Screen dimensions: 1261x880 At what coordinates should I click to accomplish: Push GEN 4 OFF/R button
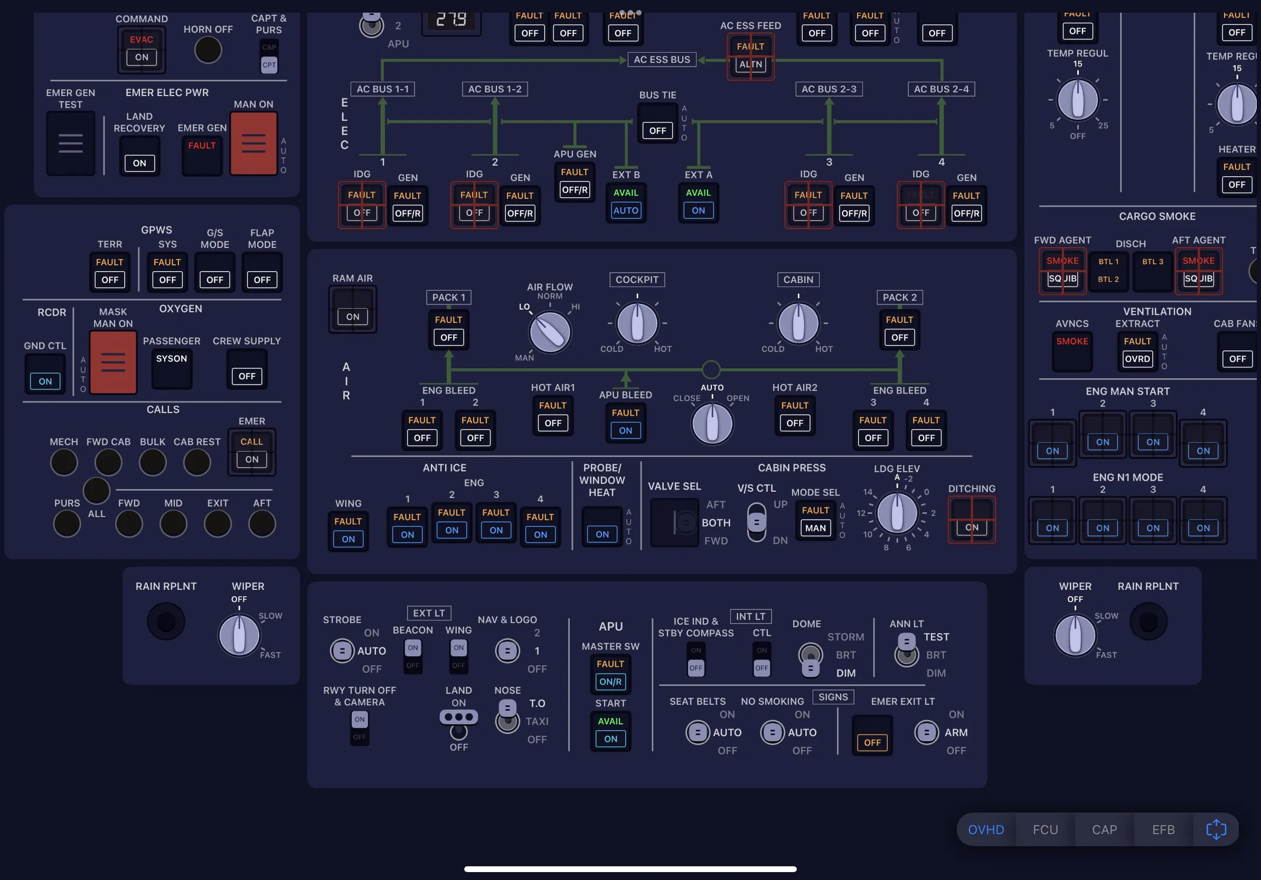coord(967,206)
